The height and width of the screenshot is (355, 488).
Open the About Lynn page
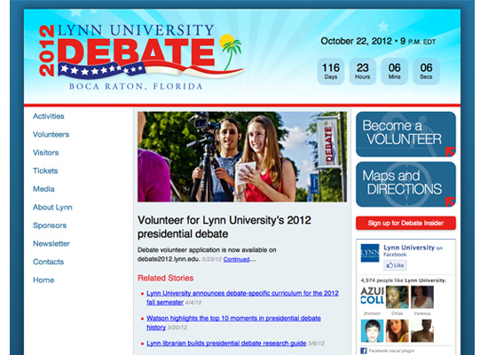52,208
